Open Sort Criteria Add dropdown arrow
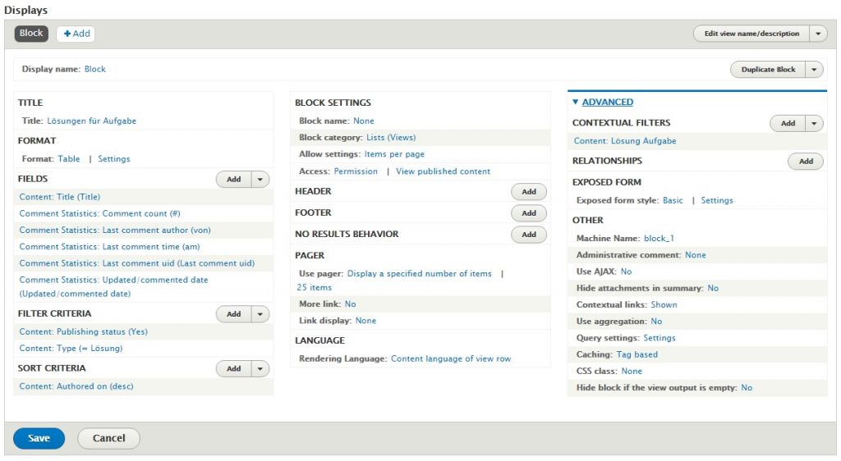 (260, 369)
